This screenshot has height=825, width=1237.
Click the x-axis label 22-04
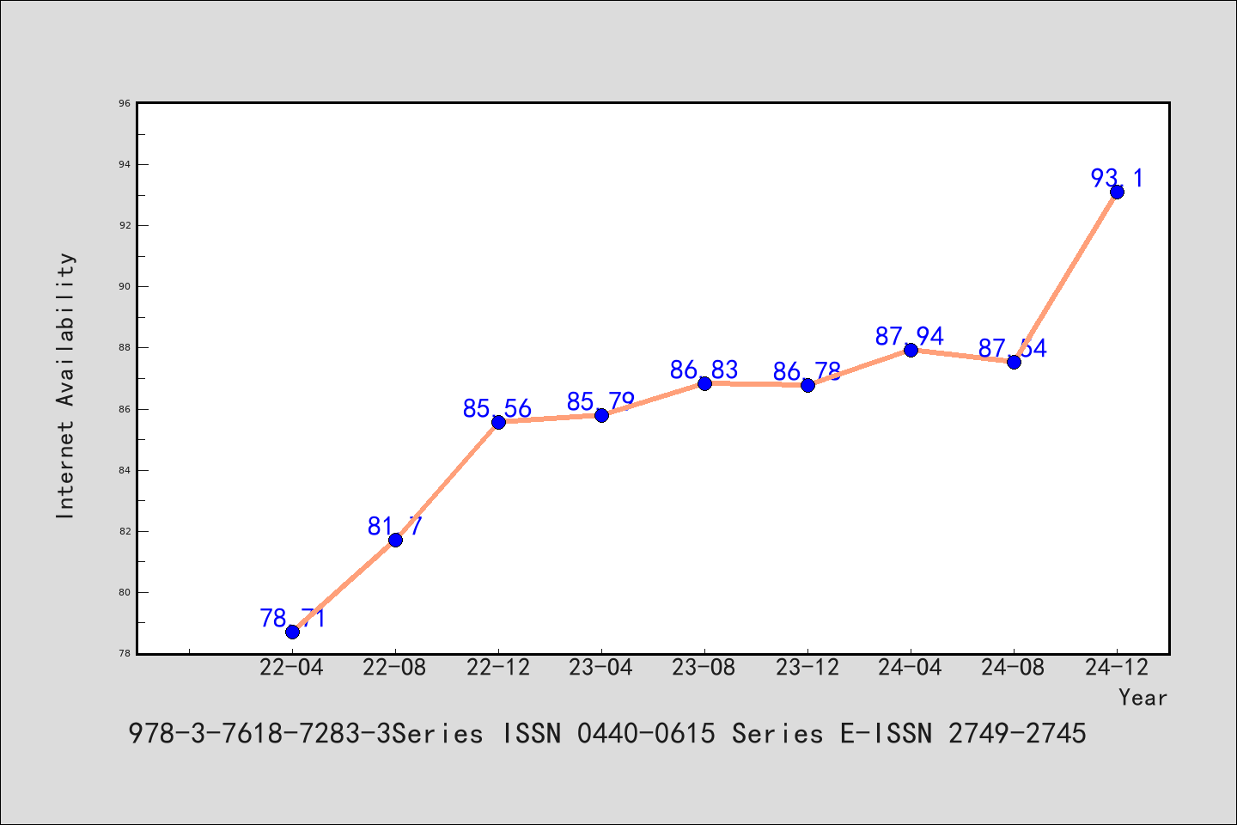[x=292, y=668]
